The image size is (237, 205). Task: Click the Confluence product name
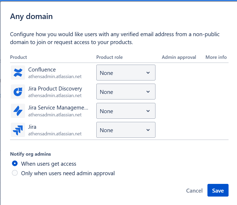coord(42,70)
